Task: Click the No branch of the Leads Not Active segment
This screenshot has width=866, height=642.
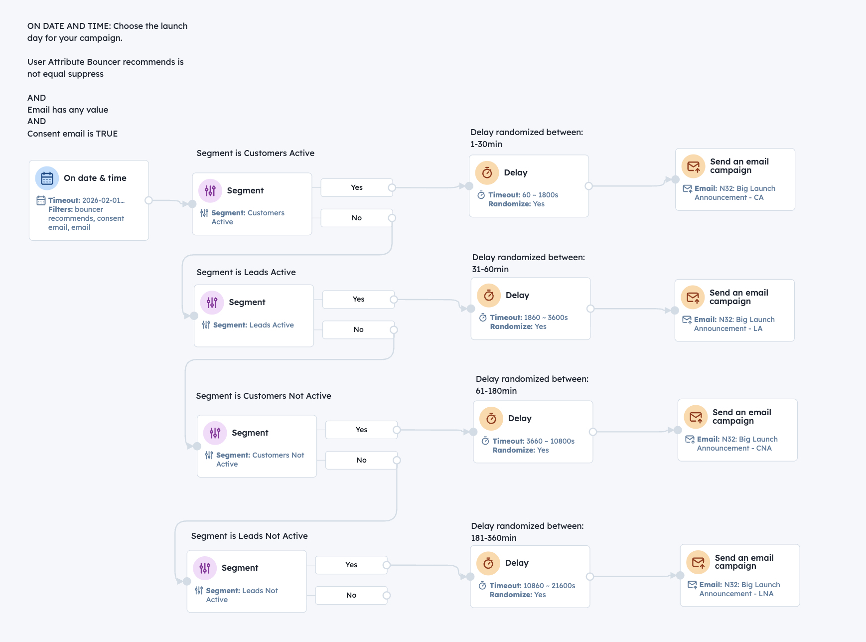Action: coord(351,595)
